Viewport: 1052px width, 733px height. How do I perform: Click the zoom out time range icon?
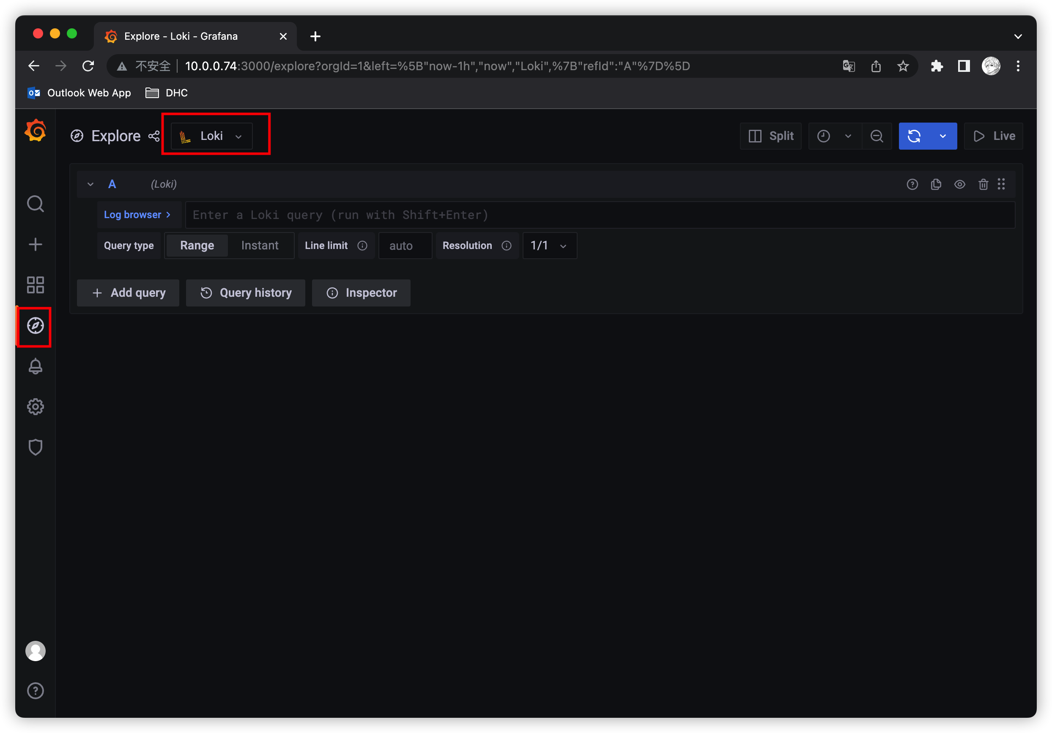[877, 136]
